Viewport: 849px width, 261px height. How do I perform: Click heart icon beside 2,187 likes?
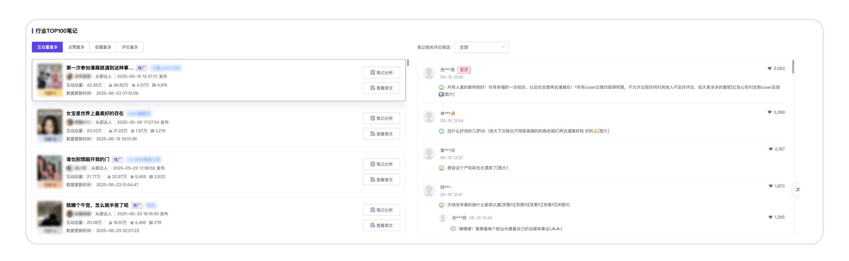(x=770, y=149)
